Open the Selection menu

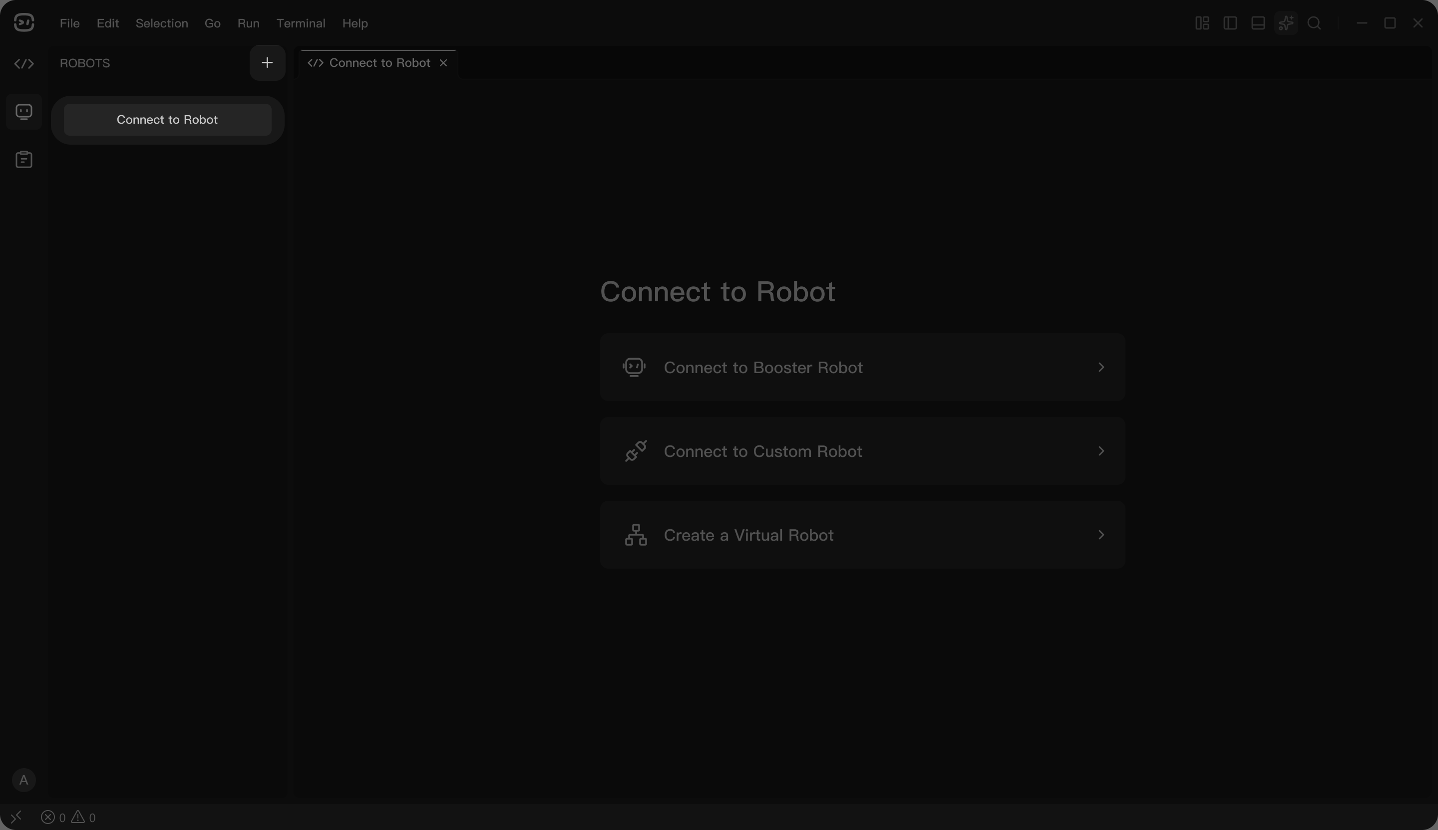[x=161, y=23]
